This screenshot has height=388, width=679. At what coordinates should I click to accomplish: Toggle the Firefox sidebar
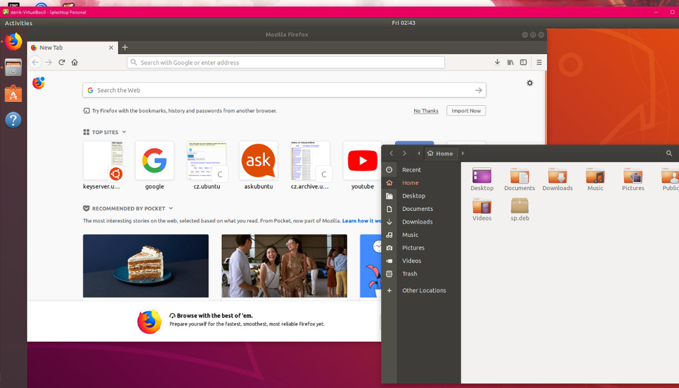[x=523, y=63]
